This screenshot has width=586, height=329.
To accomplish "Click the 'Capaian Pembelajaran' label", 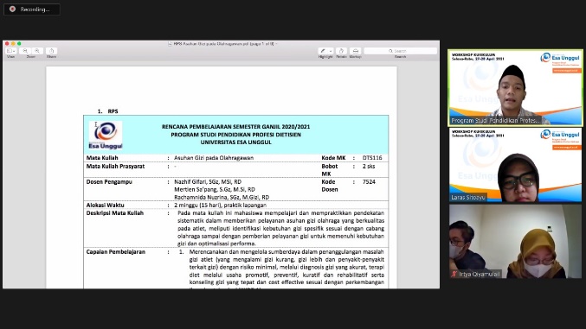I will [116, 252].
